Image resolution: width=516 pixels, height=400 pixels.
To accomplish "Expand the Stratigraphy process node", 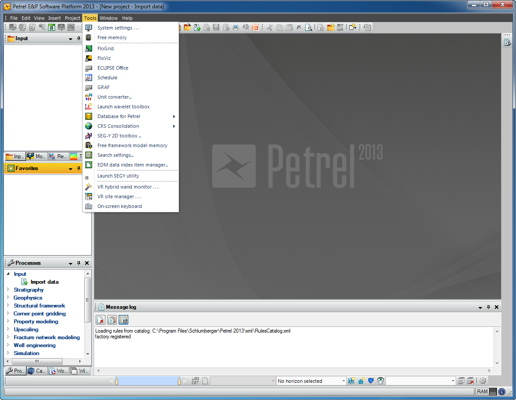I will point(8,289).
